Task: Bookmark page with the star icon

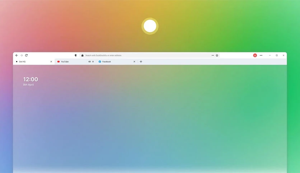Action: 217,55
